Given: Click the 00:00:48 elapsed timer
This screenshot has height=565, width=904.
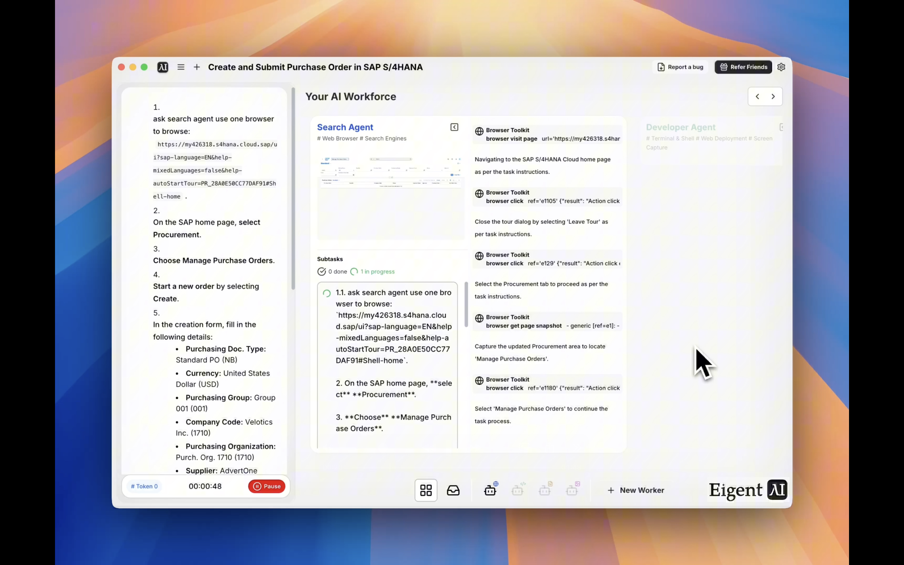Looking at the screenshot, I should (205, 486).
